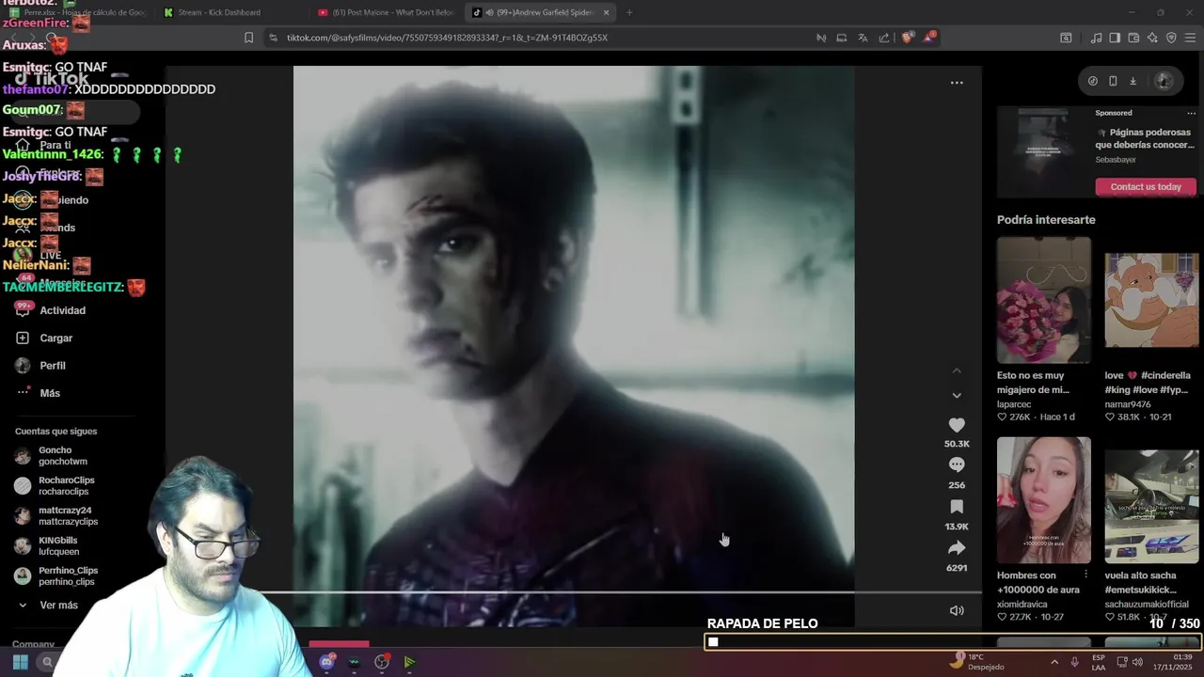Open the flower bouquet video by laparcec
This screenshot has height=677, width=1204.
tap(1044, 300)
